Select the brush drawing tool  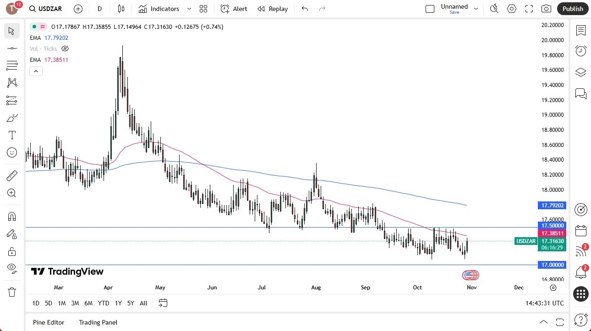pos(12,118)
